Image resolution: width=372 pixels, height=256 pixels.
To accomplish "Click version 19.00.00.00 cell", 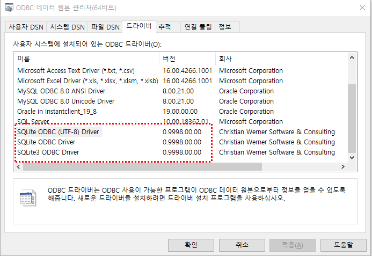I will pos(180,112).
